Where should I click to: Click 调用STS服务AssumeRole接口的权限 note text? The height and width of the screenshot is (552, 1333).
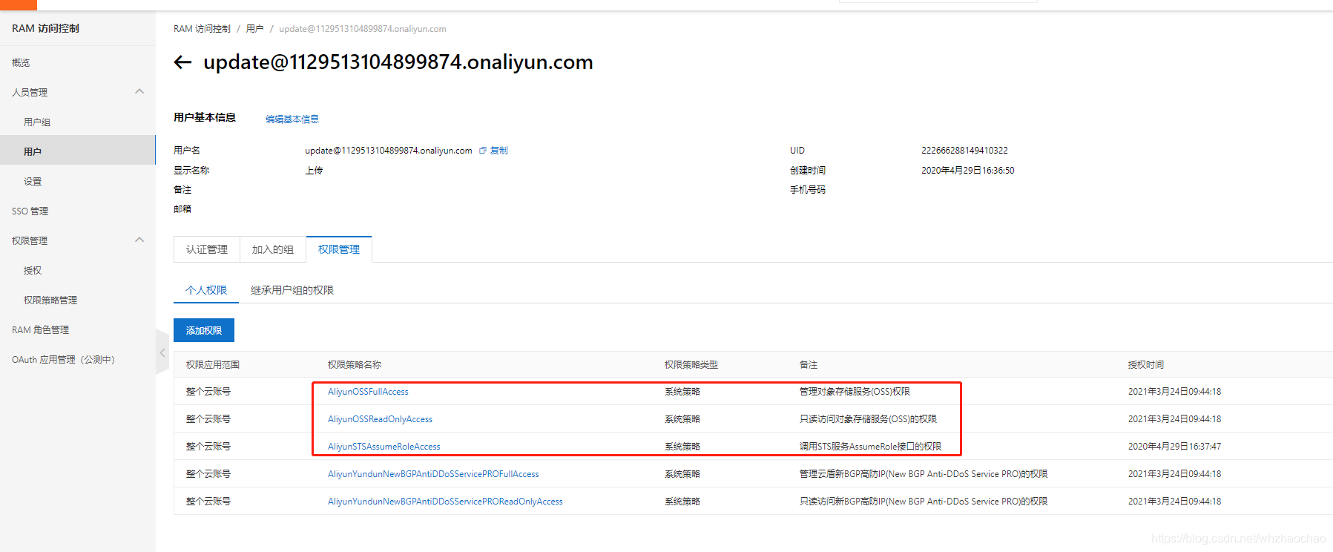pos(870,447)
